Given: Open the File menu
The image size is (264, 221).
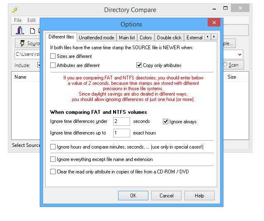Looking at the screenshot, I should pyautogui.click(x=18, y=20).
